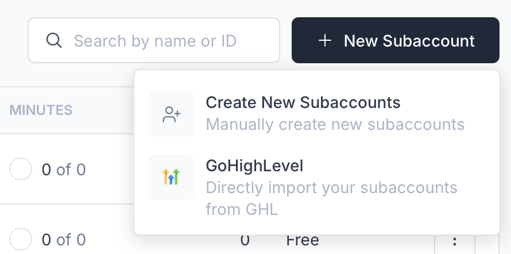This screenshot has width=511, height=254.
Task: Click the 0 value left of Free
Action: (x=245, y=240)
